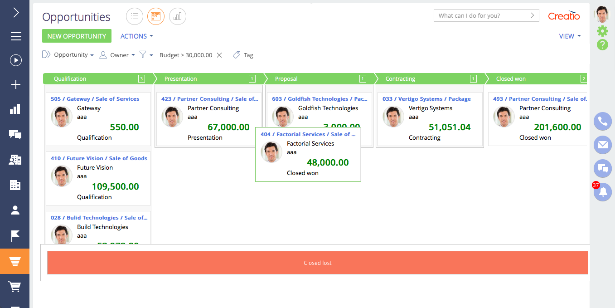Image resolution: width=615 pixels, height=308 pixels.
Task: Click owner photo on Vertigo Systems card
Action: pyautogui.click(x=393, y=117)
